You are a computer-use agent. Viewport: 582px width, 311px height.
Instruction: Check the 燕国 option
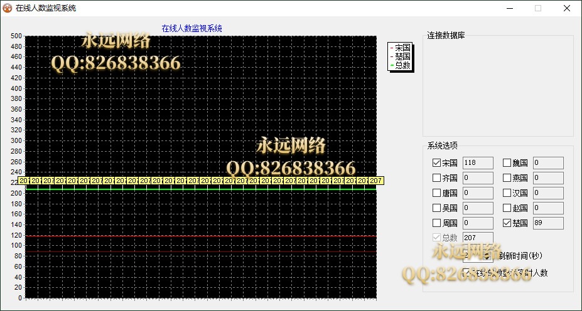tap(507, 178)
